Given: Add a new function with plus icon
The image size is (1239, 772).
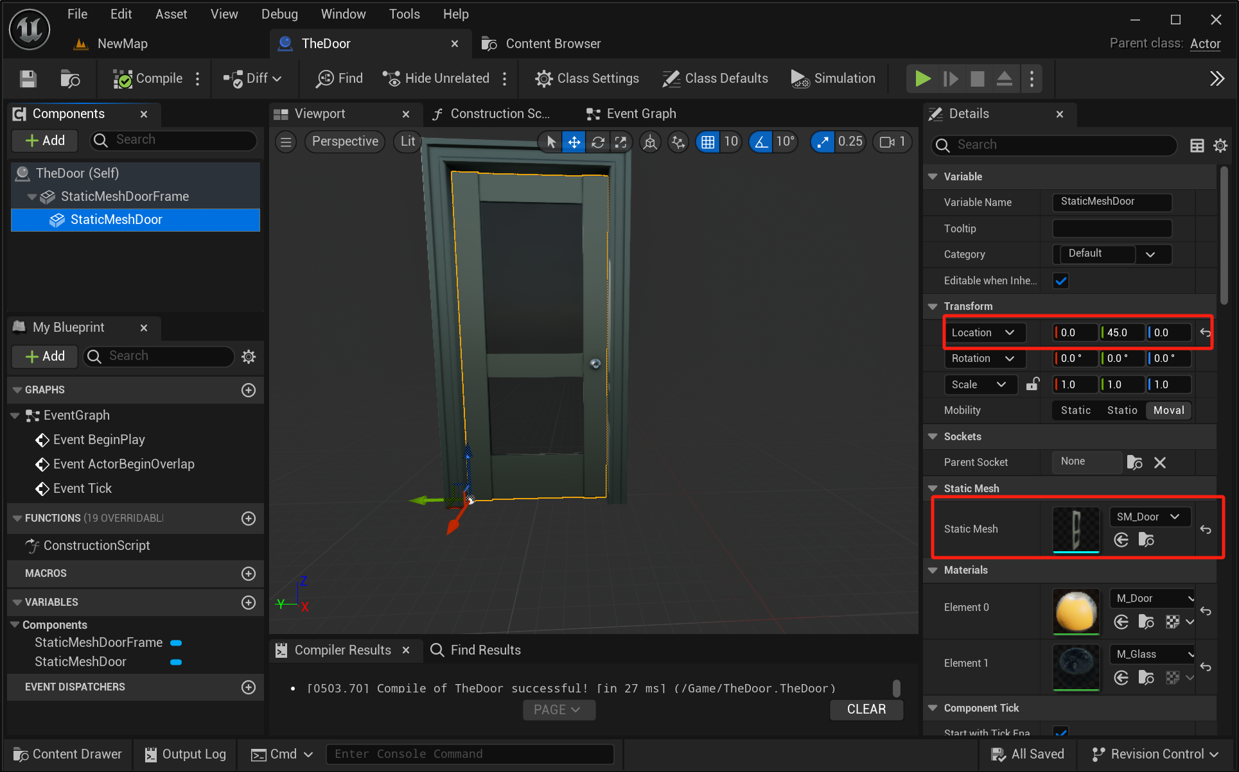Looking at the screenshot, I should pyautogui.click(x=249, y=519).
